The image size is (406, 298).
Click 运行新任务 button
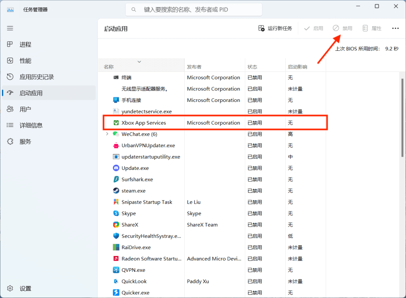click(275, 28)
